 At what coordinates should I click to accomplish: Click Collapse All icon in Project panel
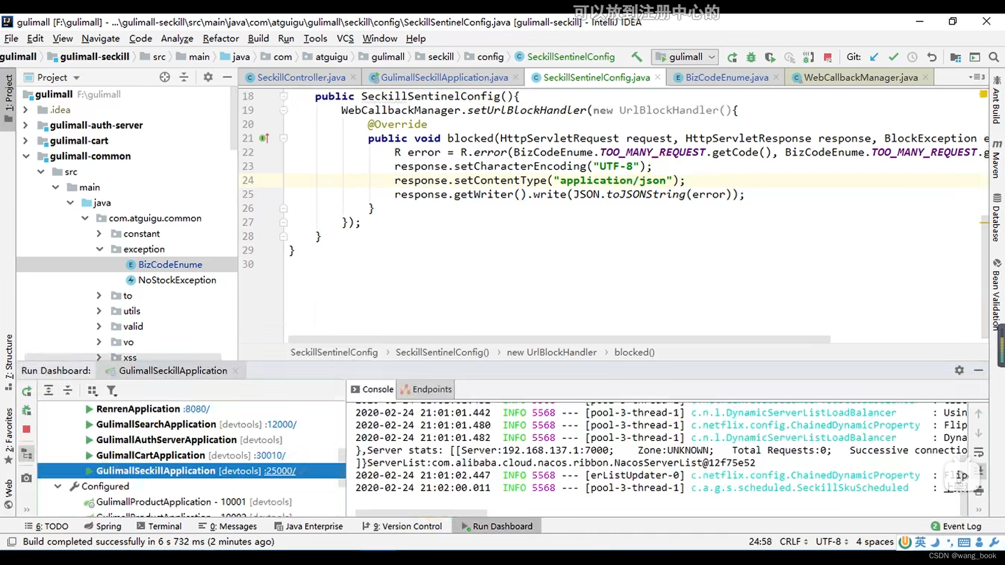pyautogui.click(x=184, y=77)
